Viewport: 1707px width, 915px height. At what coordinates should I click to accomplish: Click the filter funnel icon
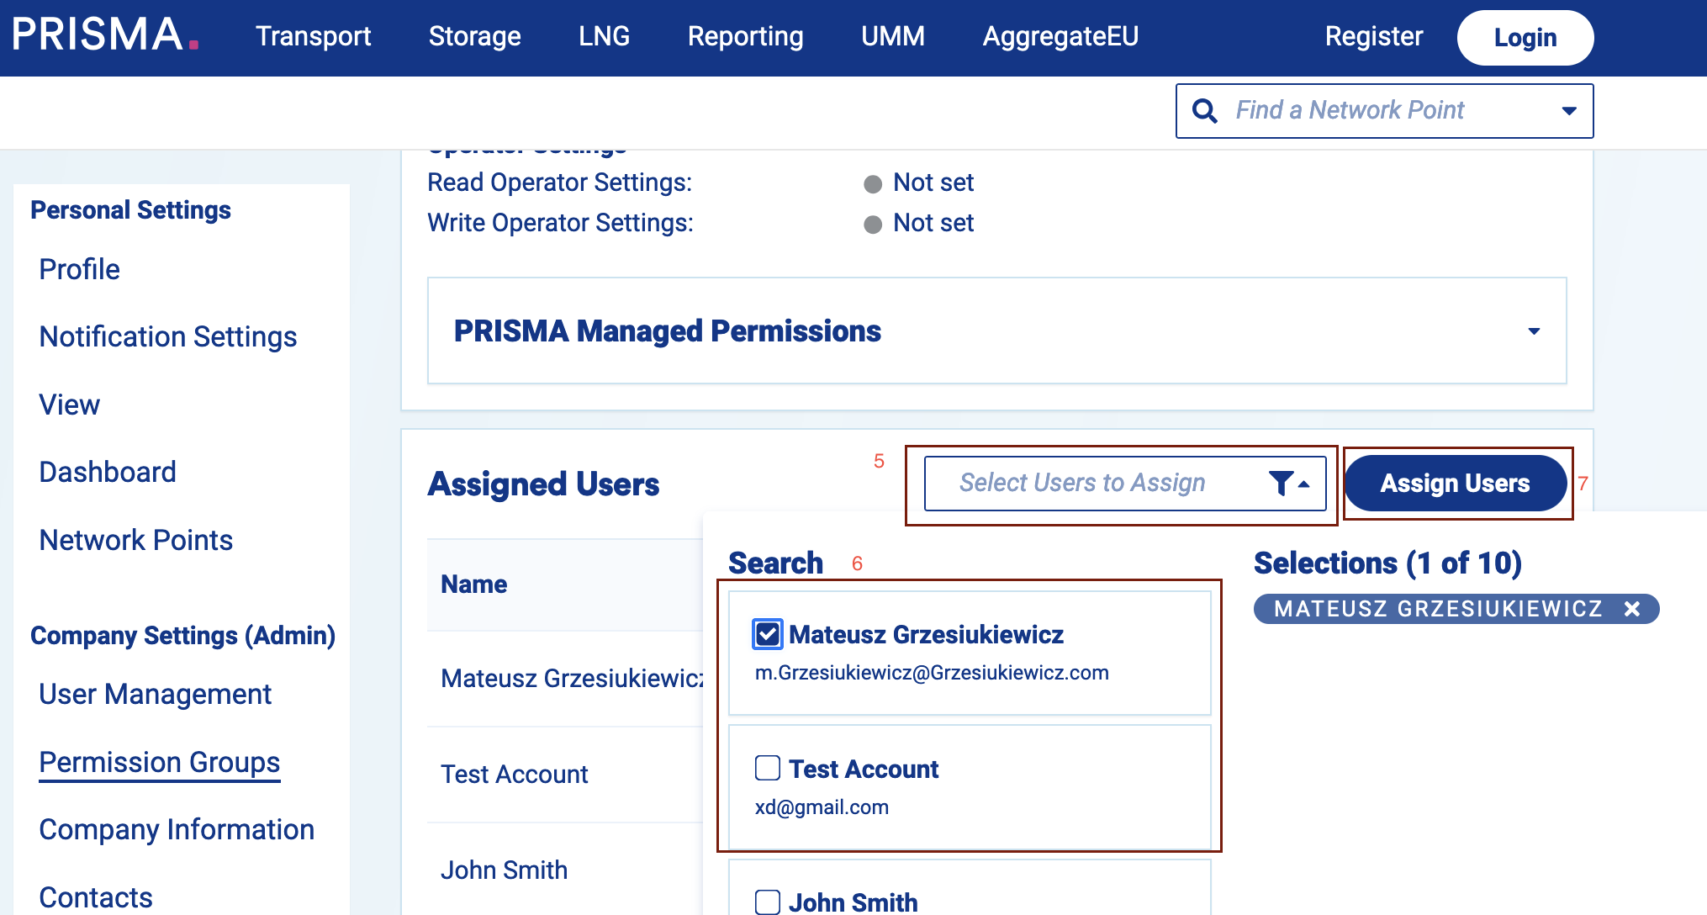pyautogui.click(x=1282, y=483)
